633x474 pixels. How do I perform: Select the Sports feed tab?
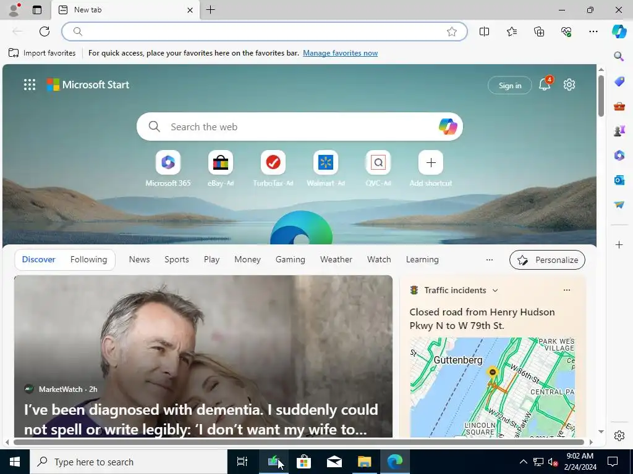coord(176,260)
